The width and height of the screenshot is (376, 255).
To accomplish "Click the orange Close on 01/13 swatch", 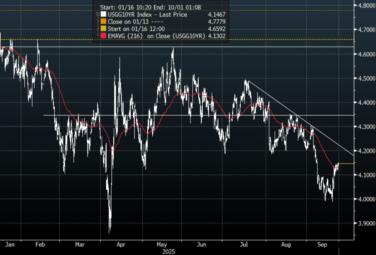I will tap(104, 22).
